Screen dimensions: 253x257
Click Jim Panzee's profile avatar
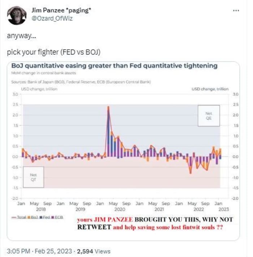coord(17,16)
